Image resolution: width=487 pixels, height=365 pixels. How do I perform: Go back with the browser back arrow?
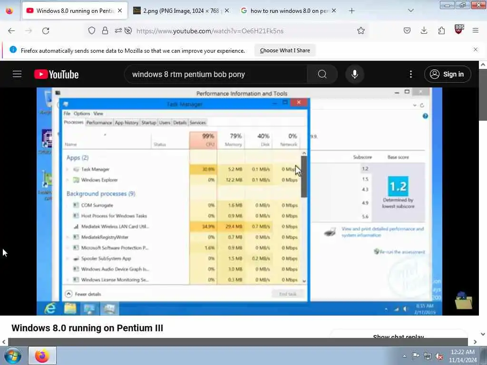11,31
